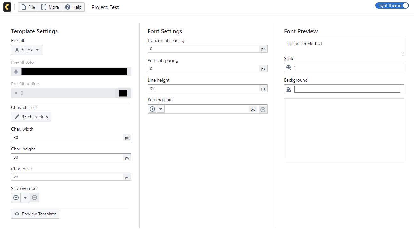
Task: Open the Pre-fill 'blank' dropdown
Action: (27, 50)
